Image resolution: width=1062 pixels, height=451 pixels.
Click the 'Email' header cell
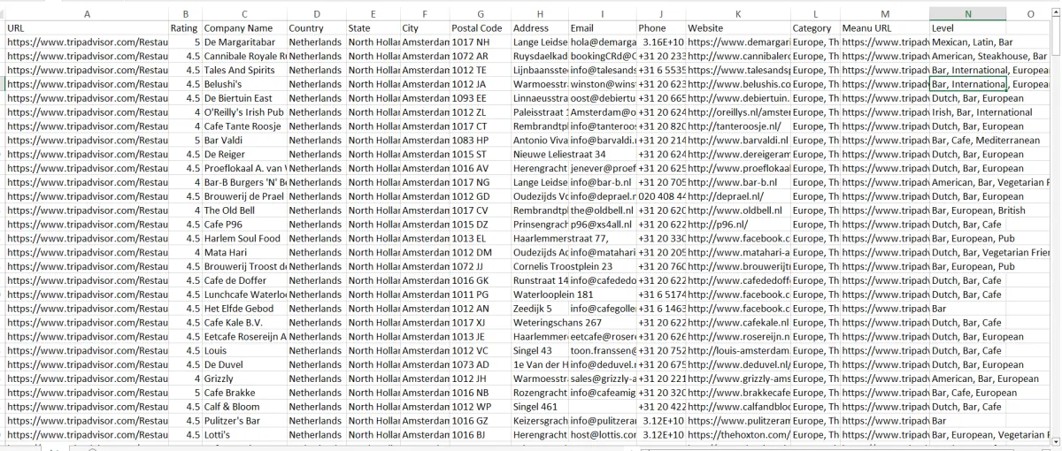602,28
